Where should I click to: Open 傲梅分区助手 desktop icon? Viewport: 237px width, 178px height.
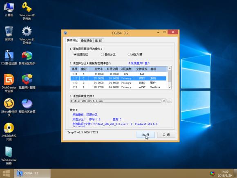(27, 58)
